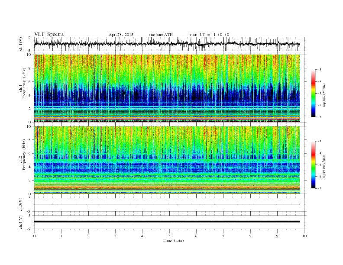Click the time axis tick label '1'
Screen dimensions: 343x265
point(61,236)
